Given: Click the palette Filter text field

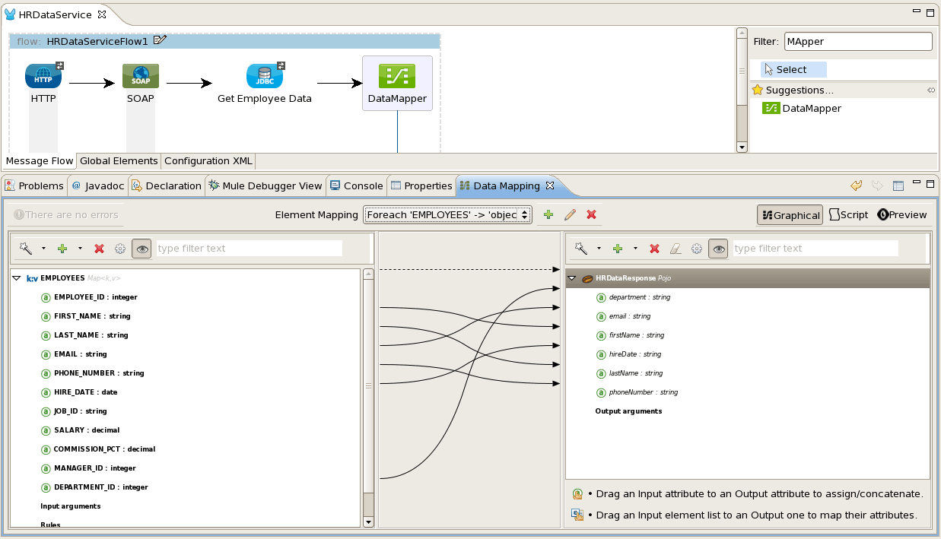Looking at the screenshot, I should pos(858,42).
